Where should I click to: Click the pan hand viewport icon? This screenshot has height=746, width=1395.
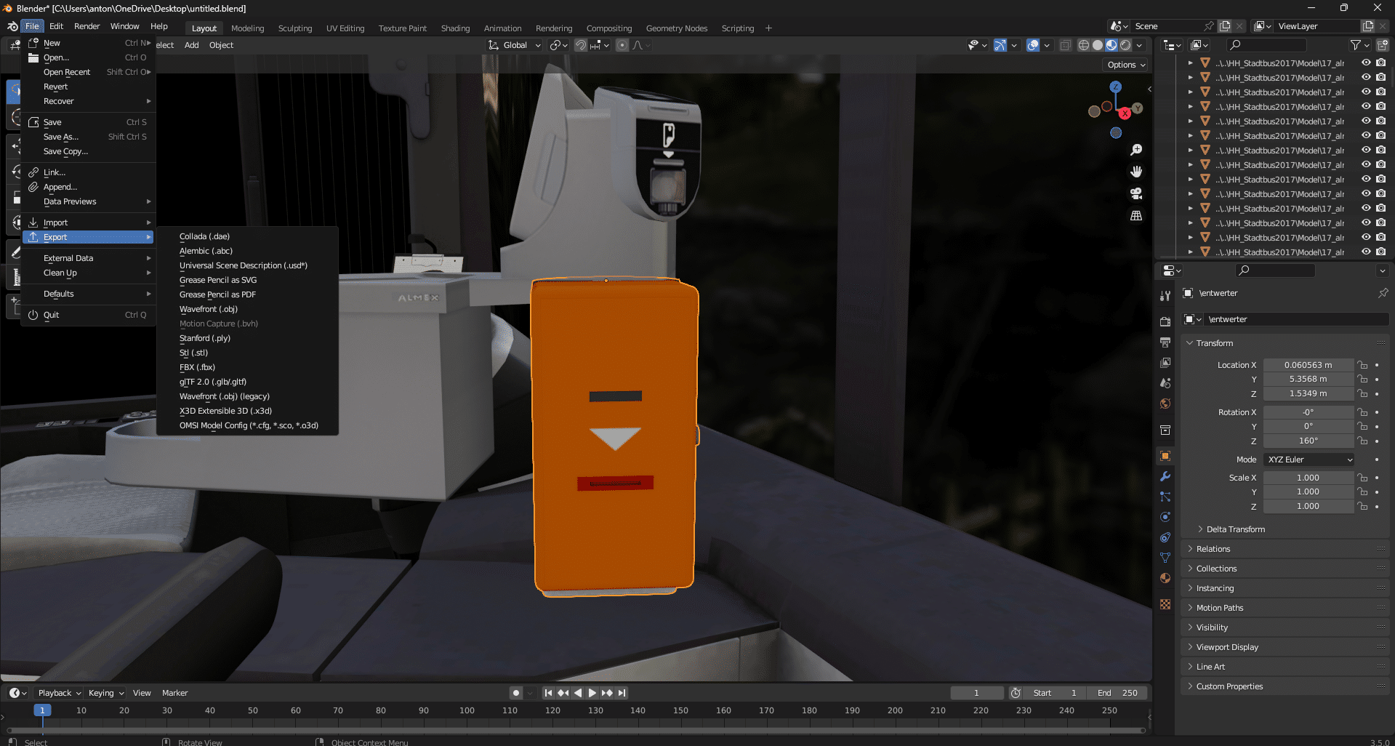pos(1136,172)
